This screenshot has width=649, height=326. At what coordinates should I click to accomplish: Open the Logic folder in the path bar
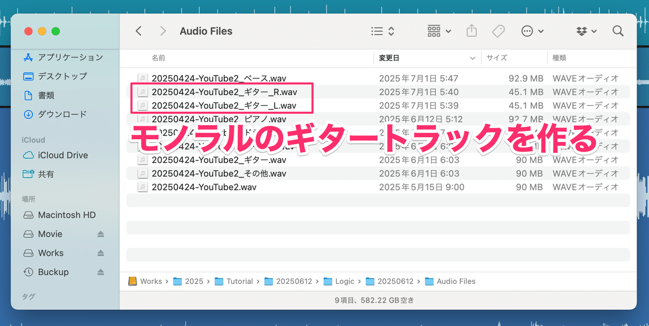tap(346, 281)
